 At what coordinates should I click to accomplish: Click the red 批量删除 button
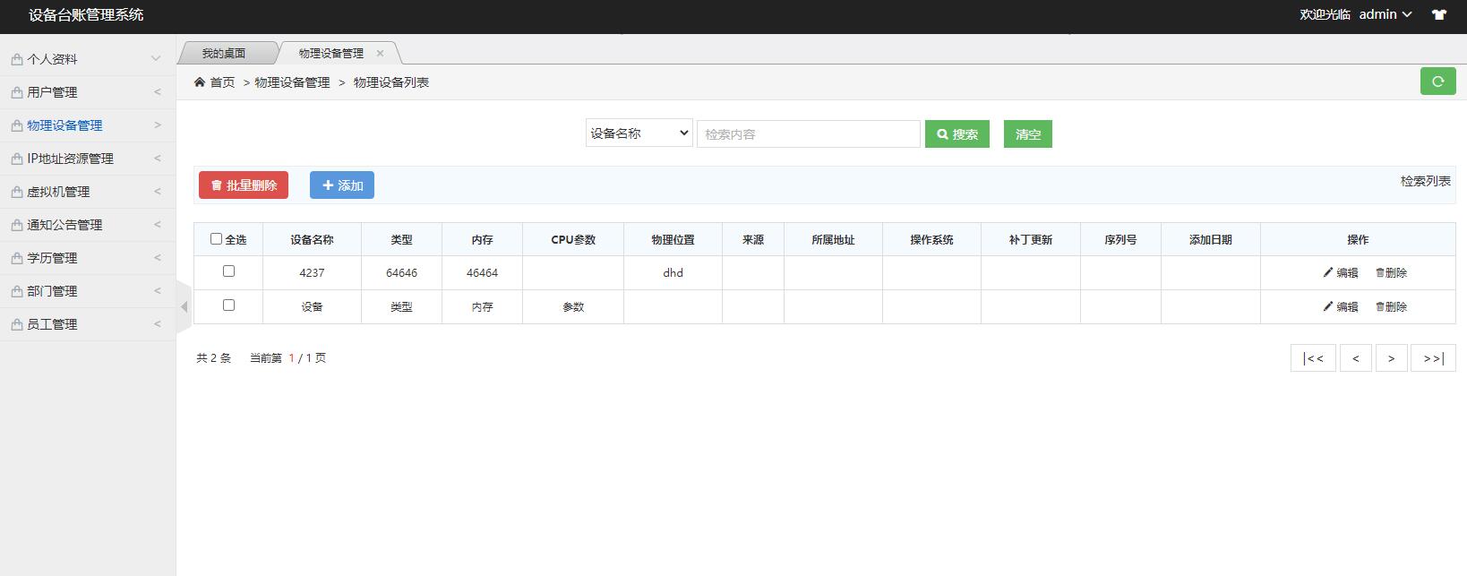click(244, 185)
